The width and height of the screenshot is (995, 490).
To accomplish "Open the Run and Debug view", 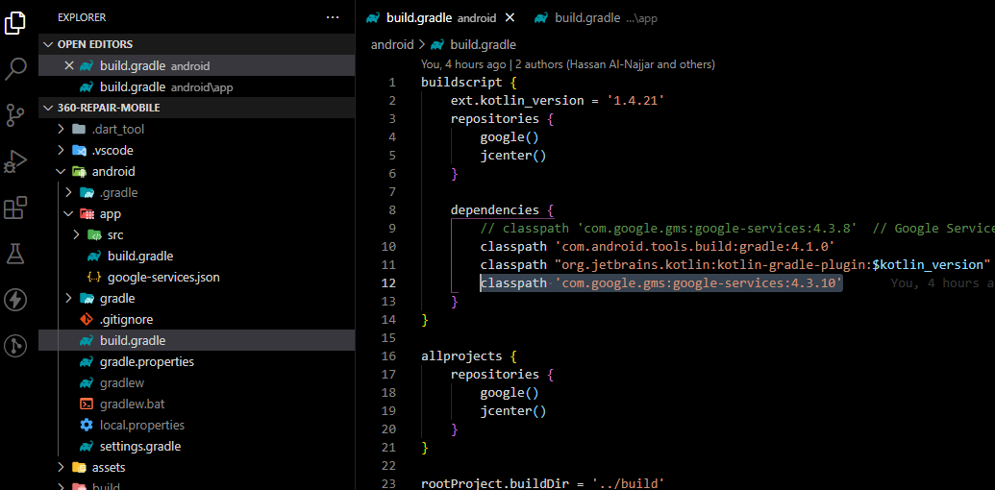I will point(16,161).
